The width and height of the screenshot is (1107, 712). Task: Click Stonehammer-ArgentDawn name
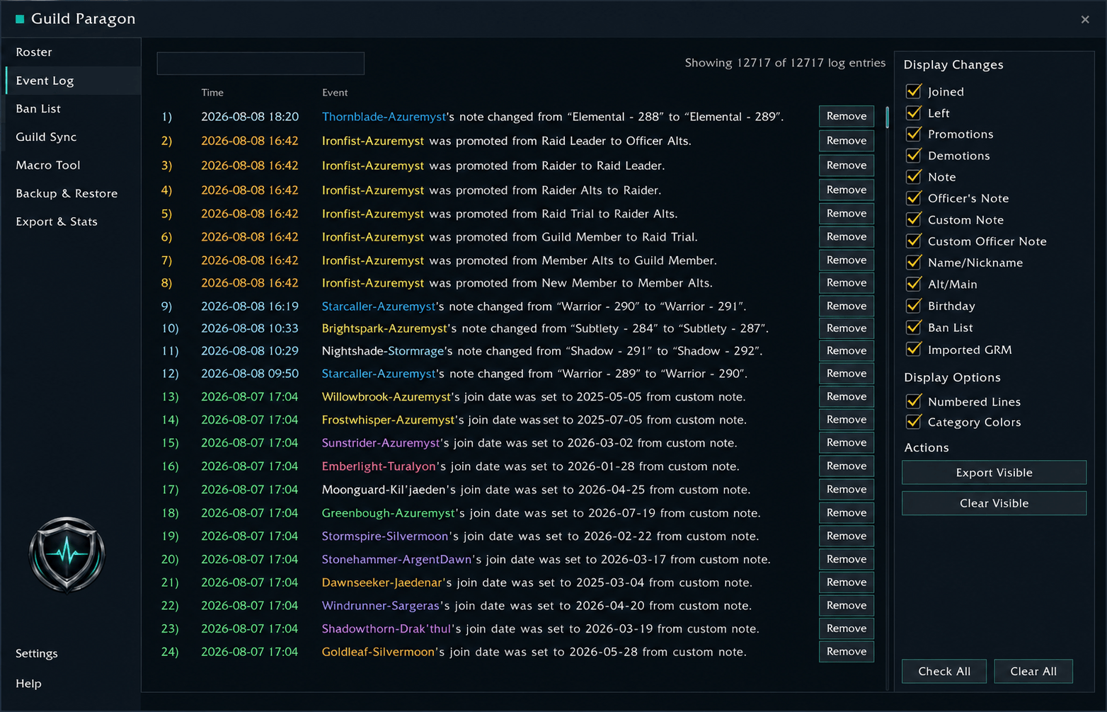[x=397, y=559]
